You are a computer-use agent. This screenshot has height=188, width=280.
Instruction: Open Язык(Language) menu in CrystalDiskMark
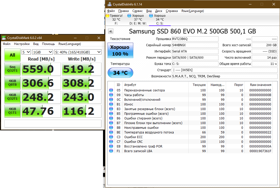click(70, 44)
